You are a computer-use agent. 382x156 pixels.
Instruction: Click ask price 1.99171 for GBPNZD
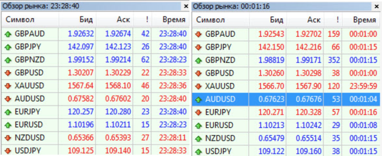point(309,60)
